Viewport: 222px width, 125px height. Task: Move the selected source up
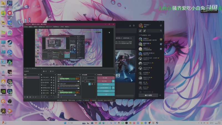tap(50, 97)
